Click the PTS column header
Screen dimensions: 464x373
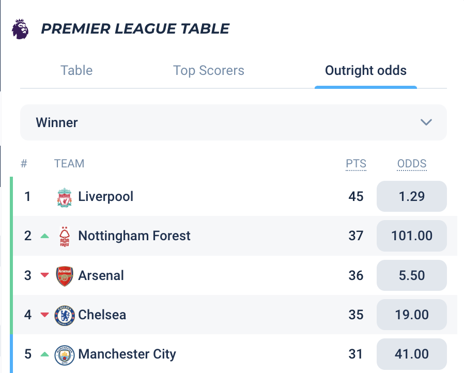tap(356, 164)
